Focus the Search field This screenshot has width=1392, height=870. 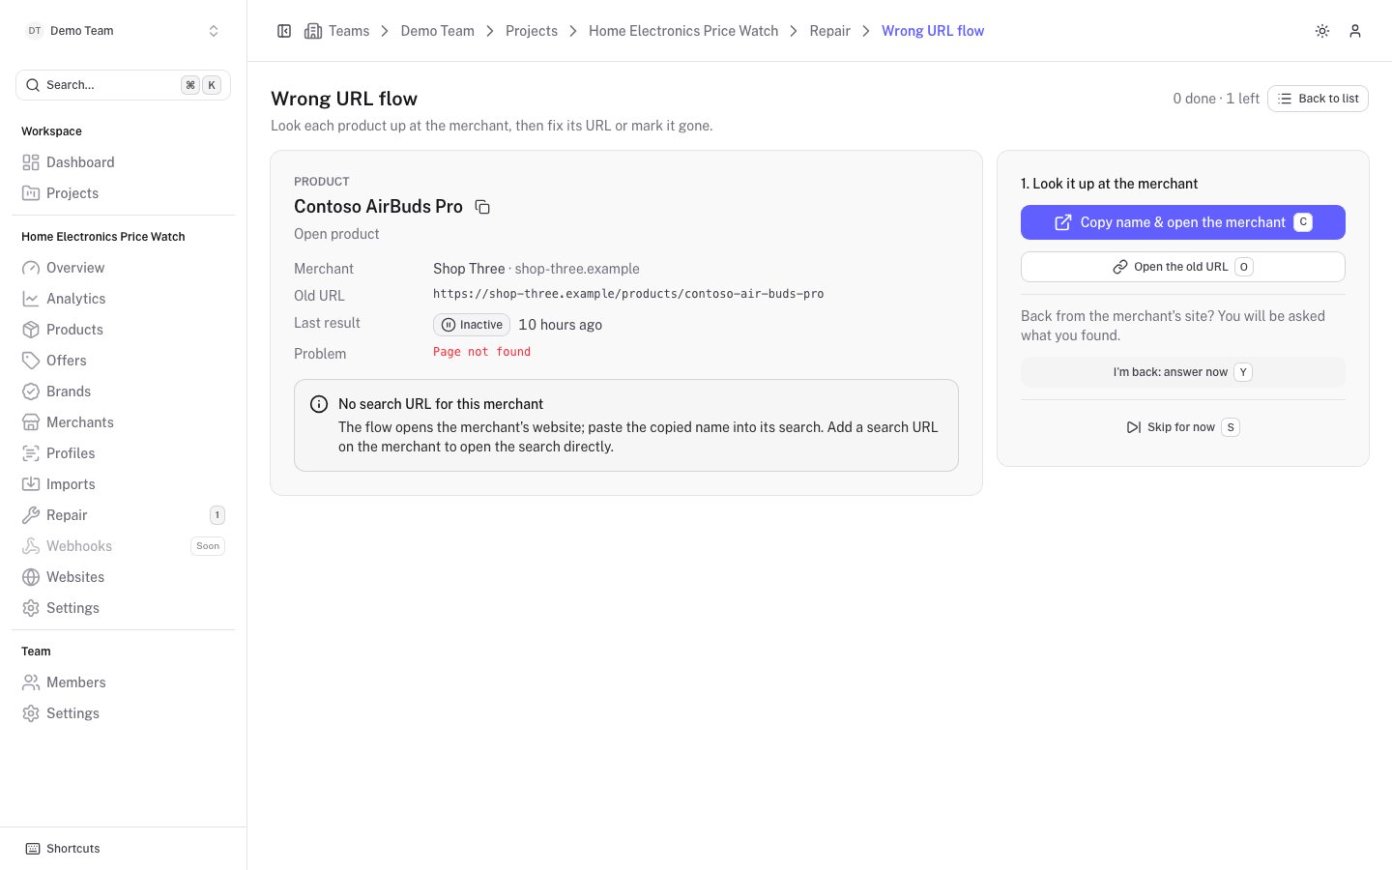pyautogui.click(x=123, y=85)
